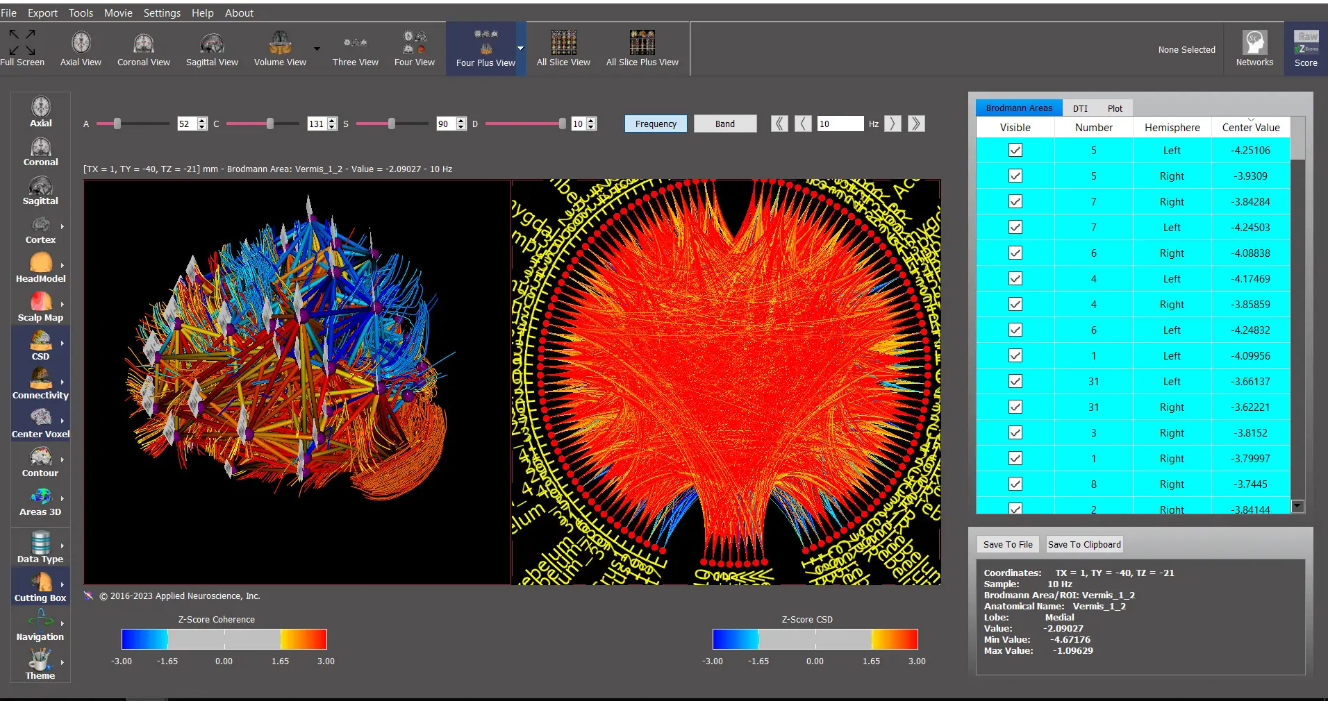Toggle visibility checkbox for area 31 Left
Image resolution: width=1328 pixels, height=701 pixels.
(1015, 381)
